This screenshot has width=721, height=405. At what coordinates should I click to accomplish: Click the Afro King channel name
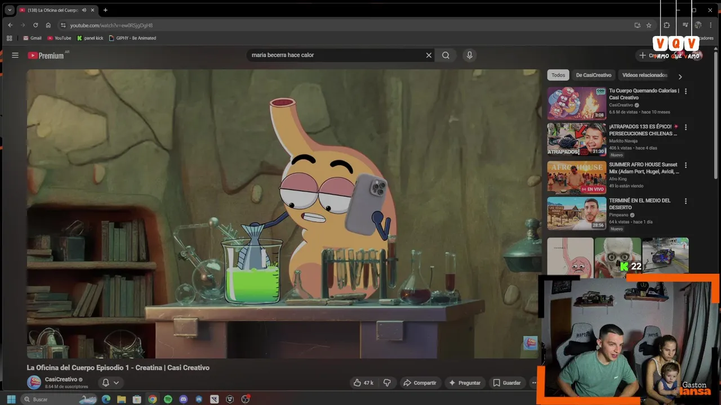point(619,179)
